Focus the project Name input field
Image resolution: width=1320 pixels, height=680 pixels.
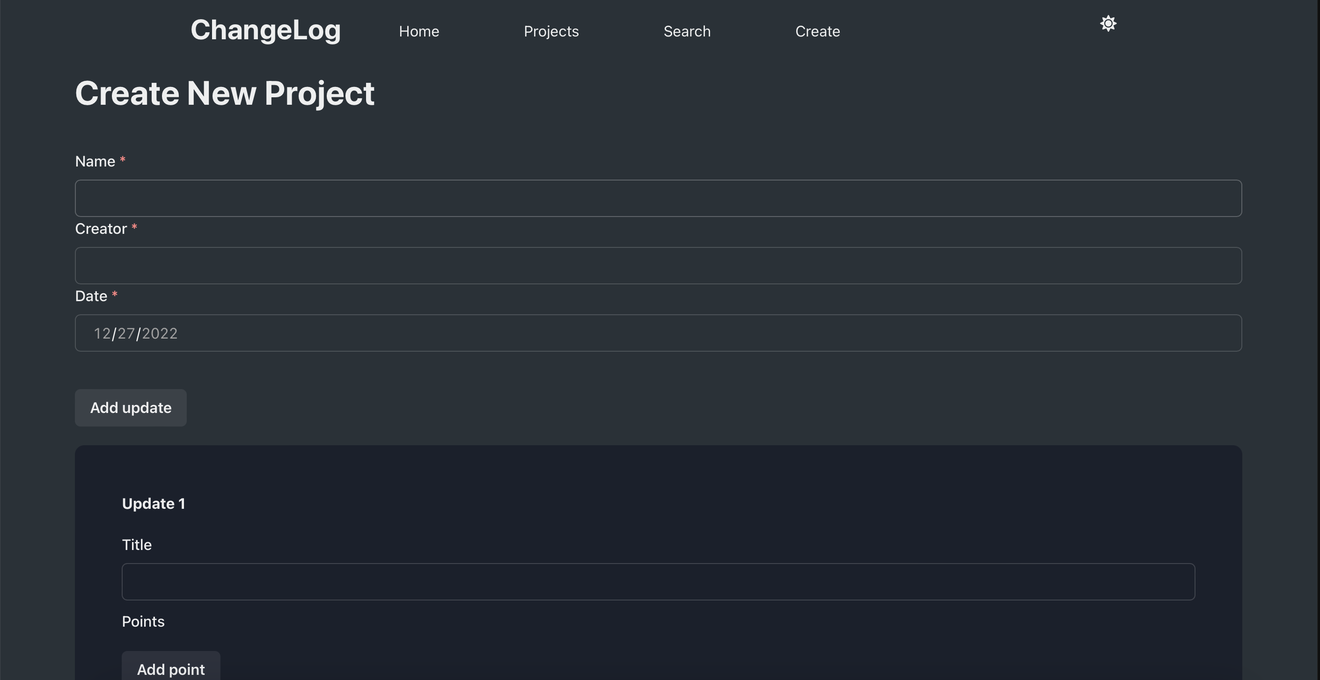click(x=658, y=198)
